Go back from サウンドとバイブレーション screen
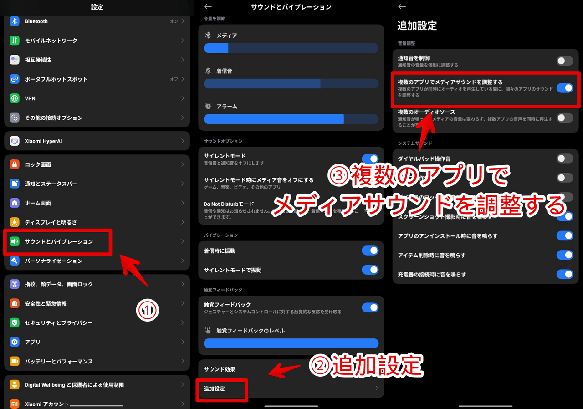The width and height of the screenshot is (583, 409). pyautogui.click(x=207, y=7)
